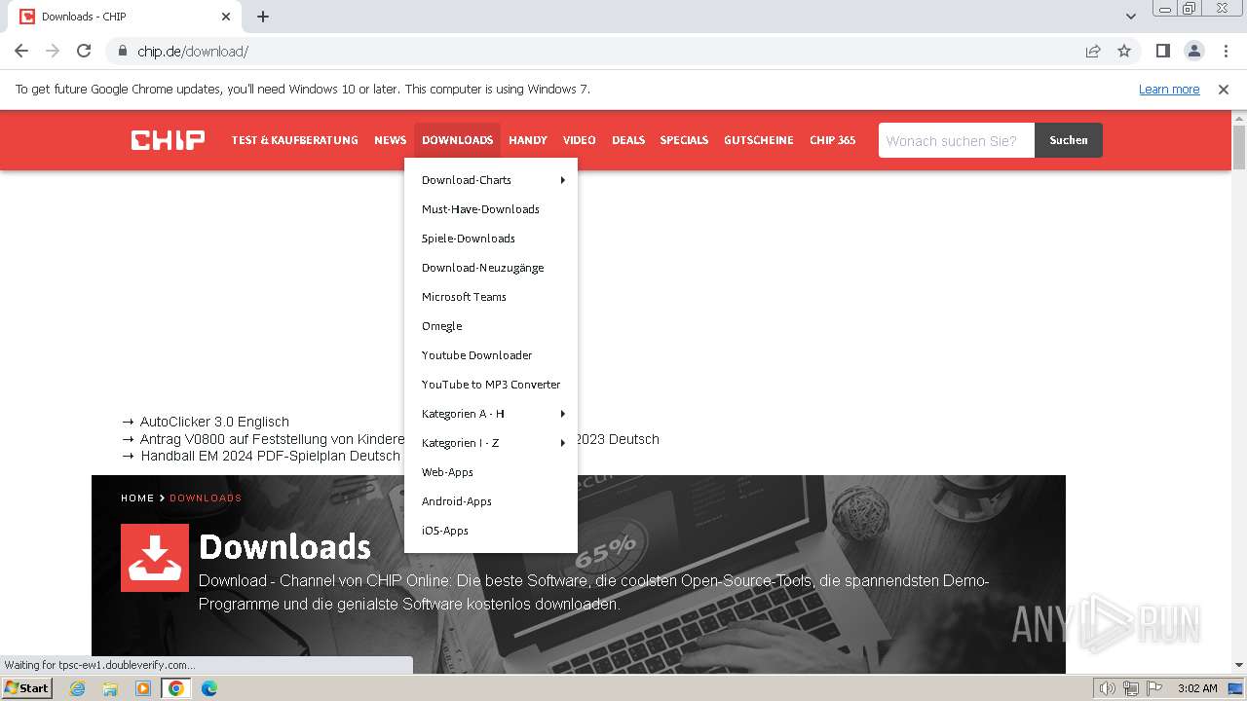Click the browser forward arrow
1247x701 pixels.
point(53,51)
